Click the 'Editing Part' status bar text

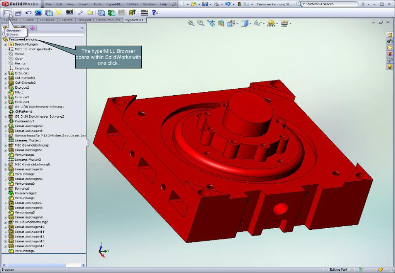point(338,270)
